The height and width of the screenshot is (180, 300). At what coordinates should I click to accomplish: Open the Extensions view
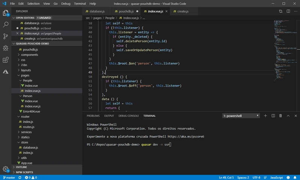point(6,60)
